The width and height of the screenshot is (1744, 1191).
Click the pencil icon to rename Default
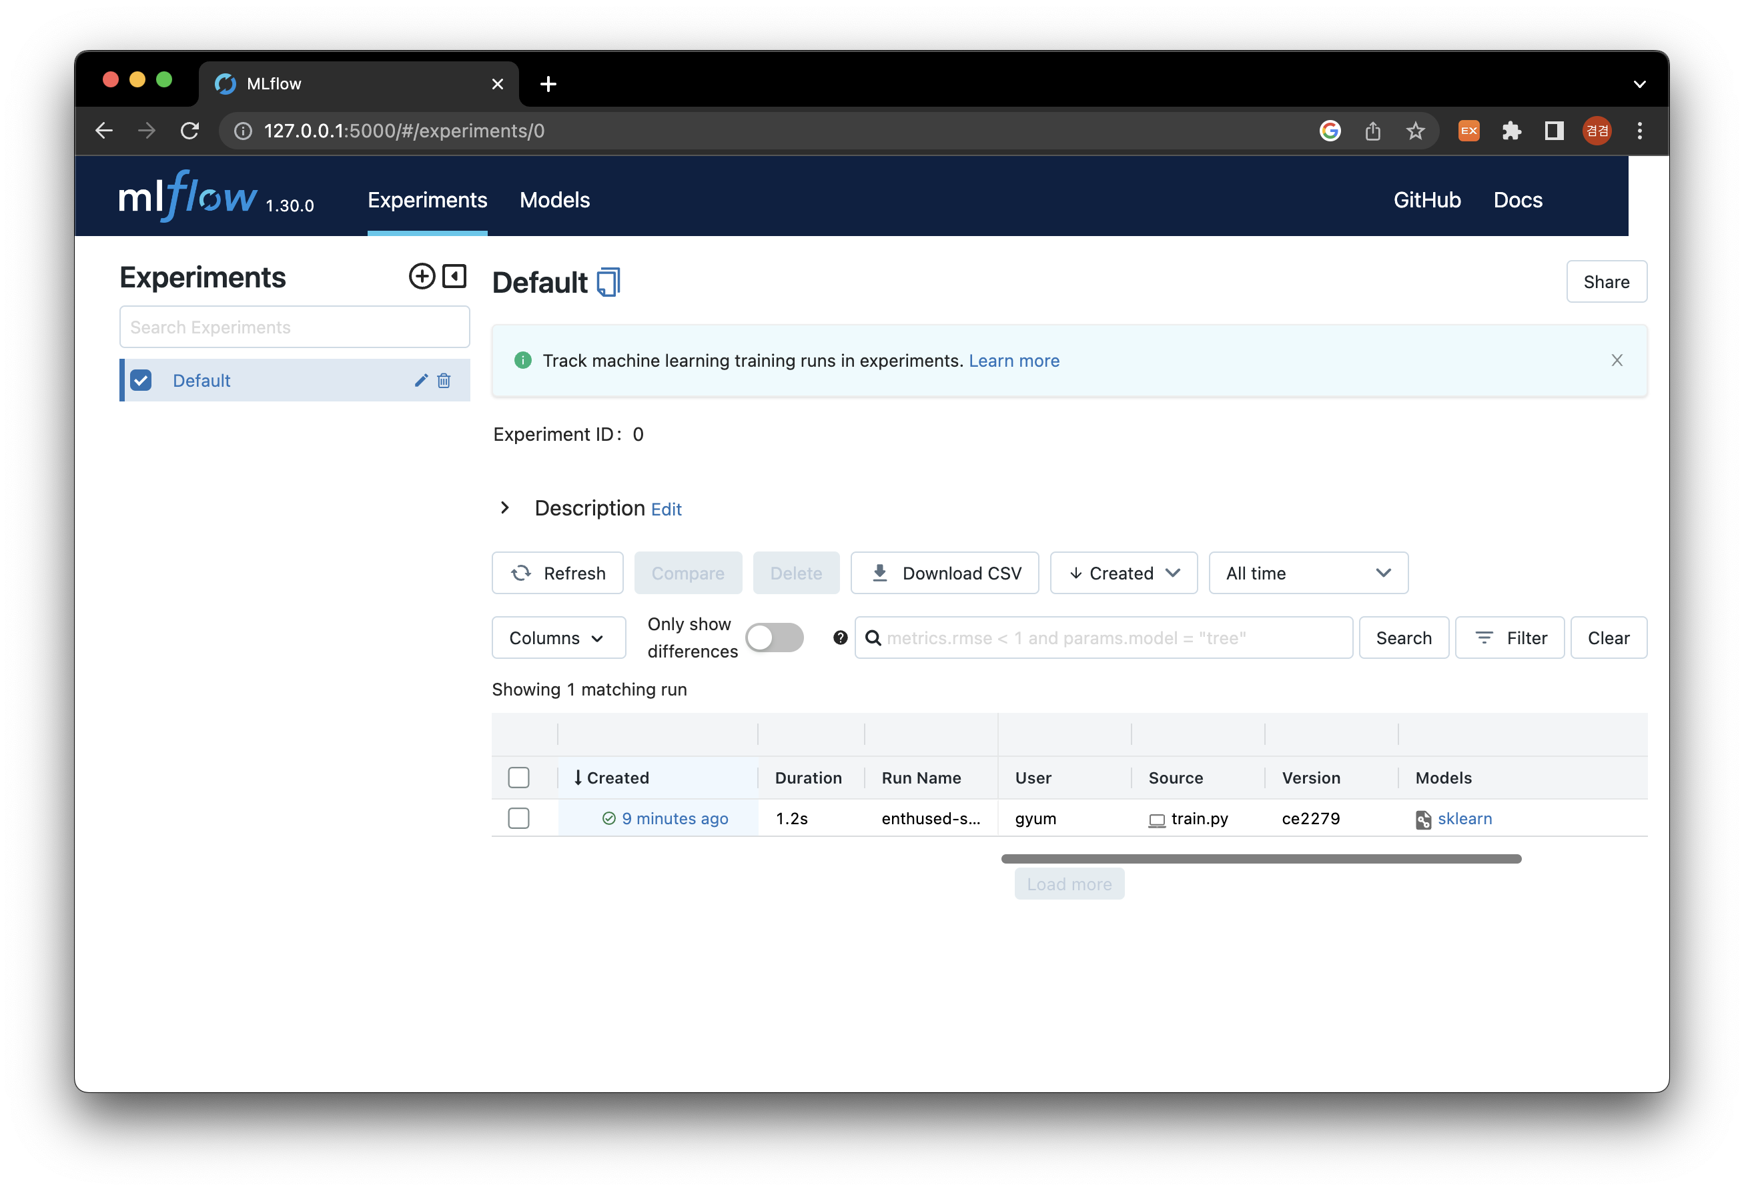(421, 381)
